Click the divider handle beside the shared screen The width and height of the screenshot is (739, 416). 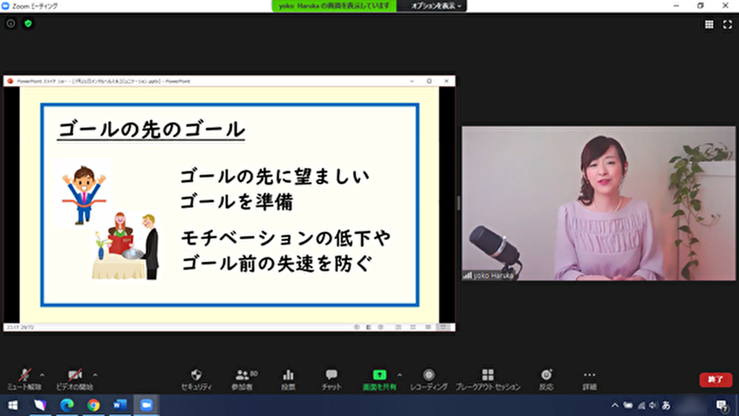(459, 203)
